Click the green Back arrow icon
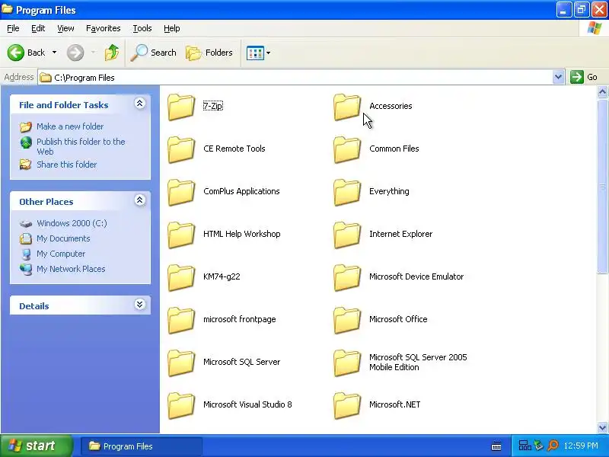Image resolution: width=609 pixels, height=457 pixels. (x=16, y=53)
